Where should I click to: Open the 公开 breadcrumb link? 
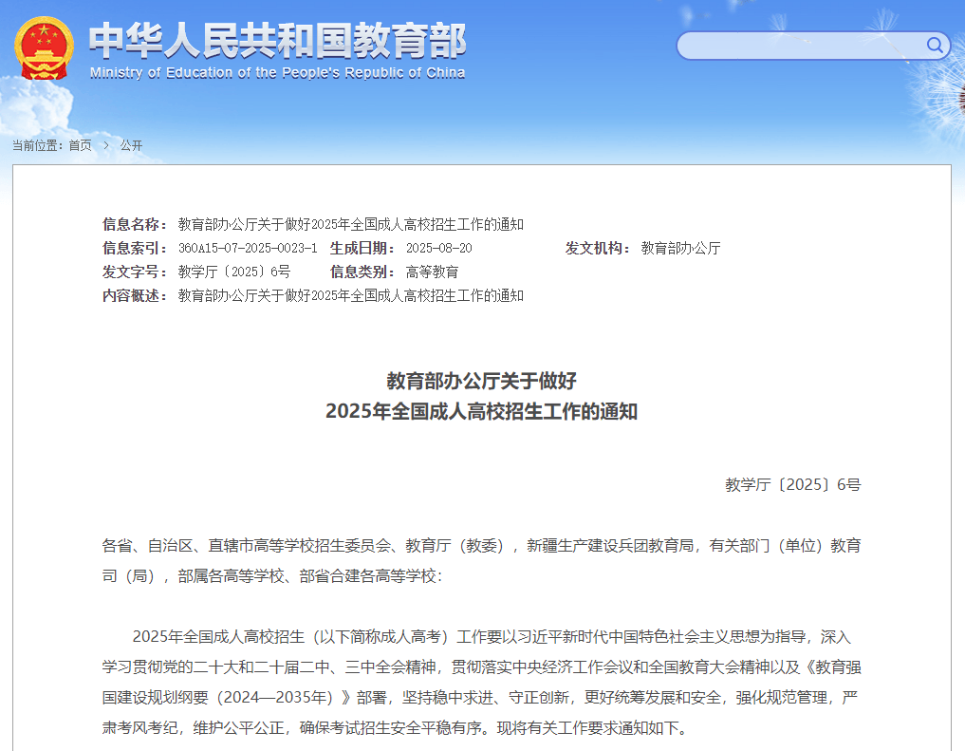pos(131,145)
